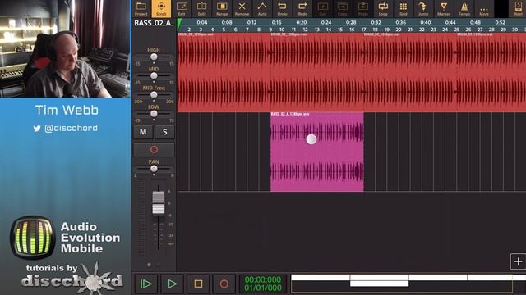Start recording with the transport Record button

224,284
